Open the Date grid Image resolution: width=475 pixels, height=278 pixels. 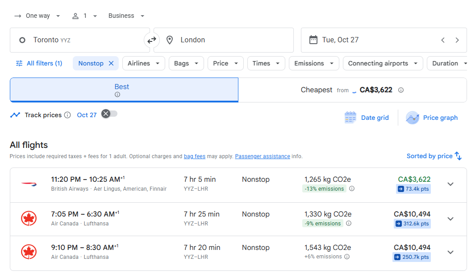click(367, 118)
